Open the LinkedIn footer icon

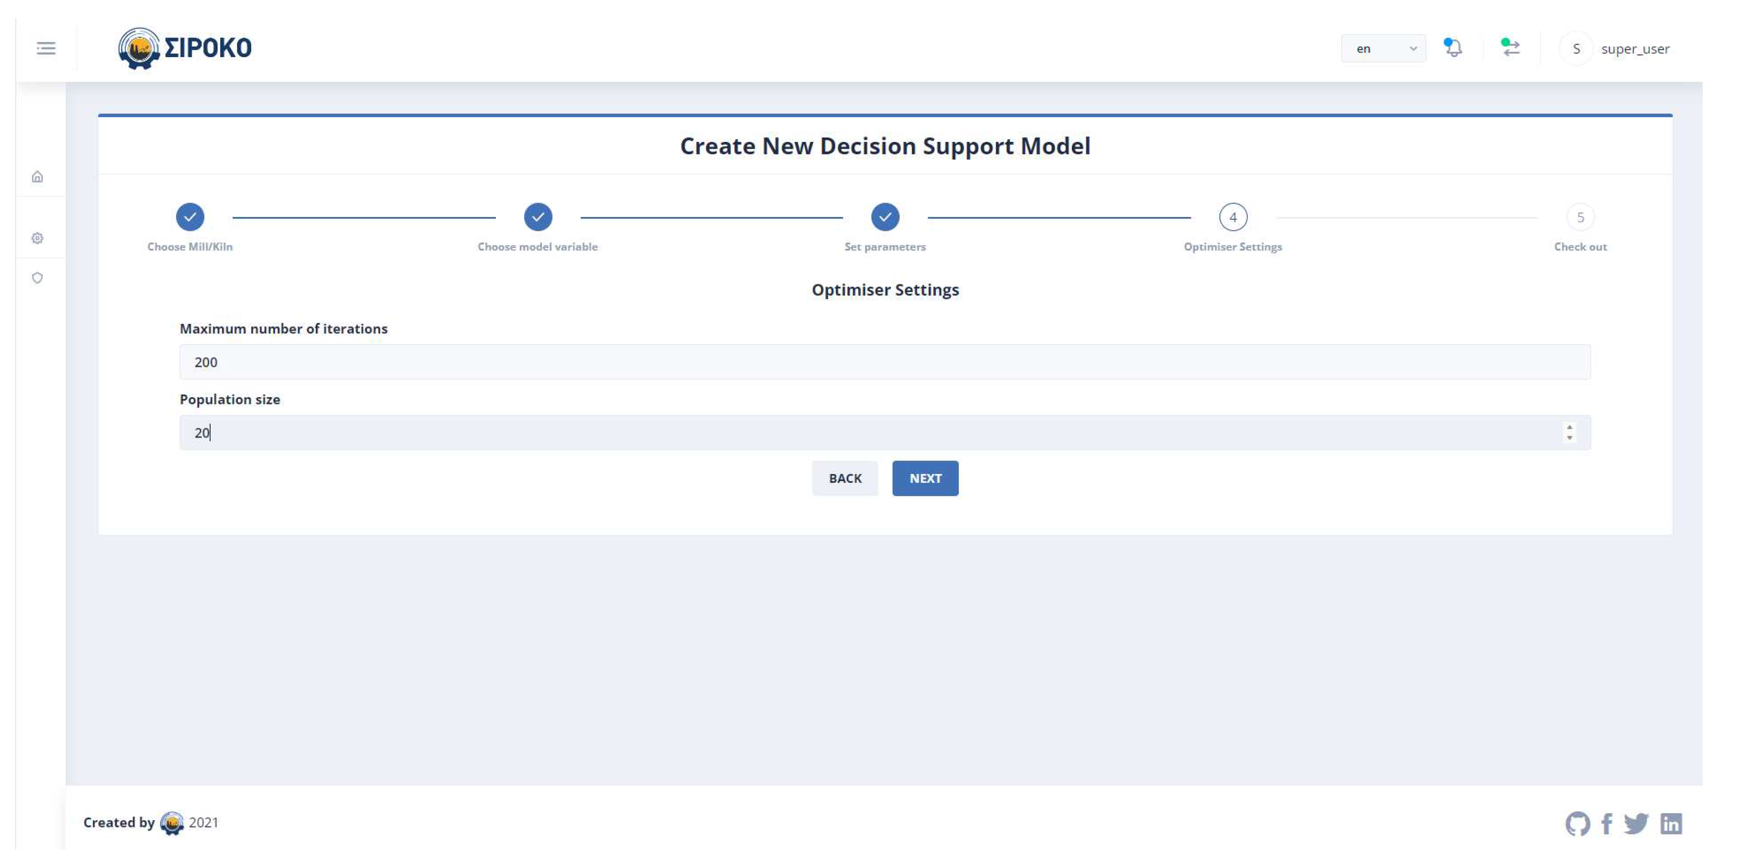[x=1671, y=824]
